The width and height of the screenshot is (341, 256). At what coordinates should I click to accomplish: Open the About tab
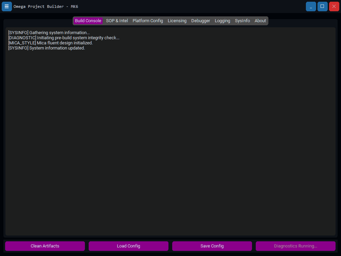260,21
